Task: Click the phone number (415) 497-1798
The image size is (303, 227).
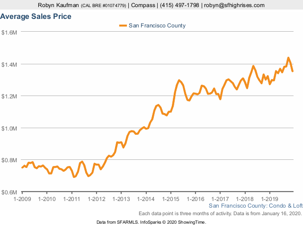Action: [x=179, y=5]
